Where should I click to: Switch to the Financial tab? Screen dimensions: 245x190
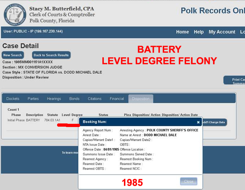(x=117, y=99)
